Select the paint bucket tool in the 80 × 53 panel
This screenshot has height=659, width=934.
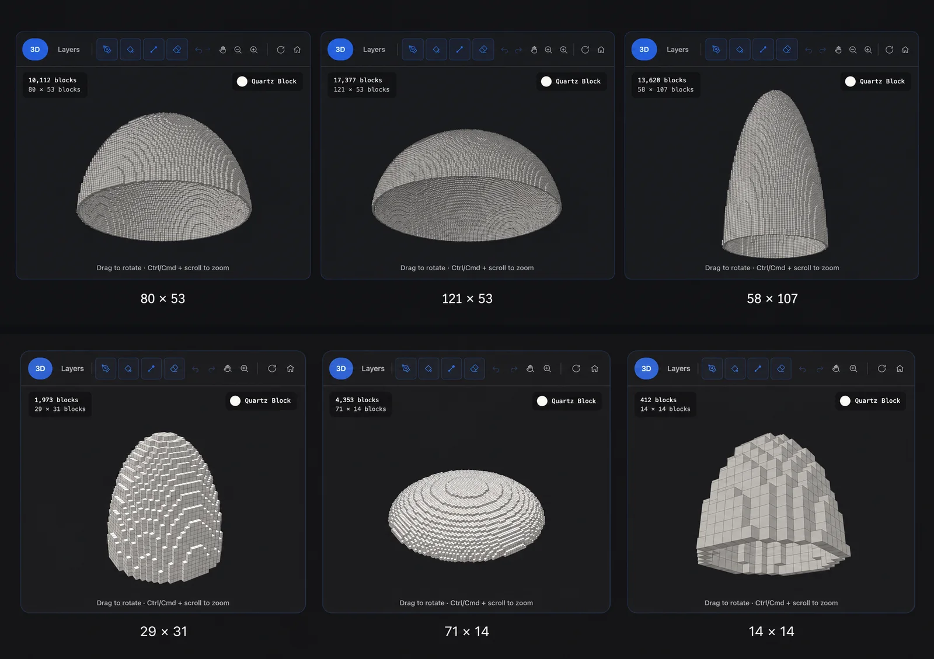pos(131,50)
